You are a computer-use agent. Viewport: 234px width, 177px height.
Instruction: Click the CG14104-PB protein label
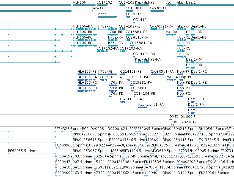click(144, 94)
